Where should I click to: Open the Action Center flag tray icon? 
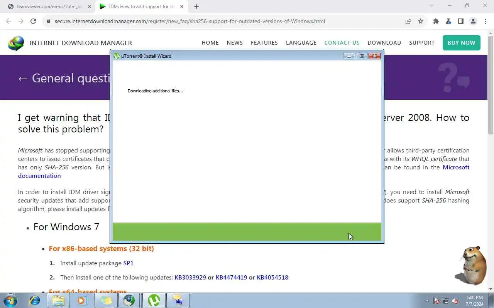coord(436,301)
